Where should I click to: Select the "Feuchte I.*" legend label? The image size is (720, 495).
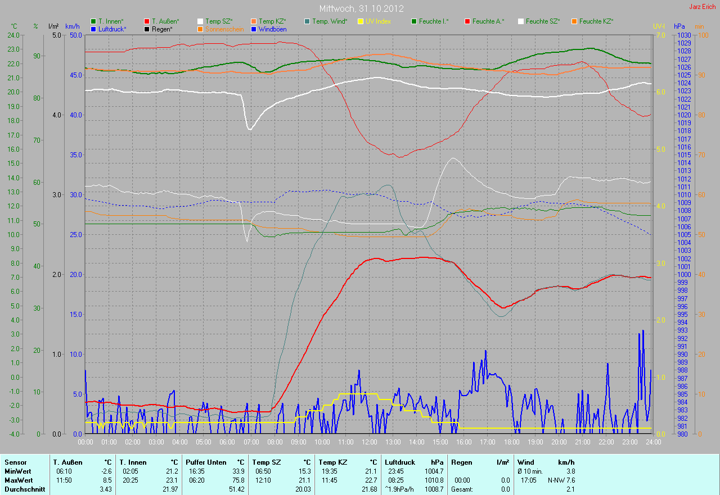tap(434, 21)
